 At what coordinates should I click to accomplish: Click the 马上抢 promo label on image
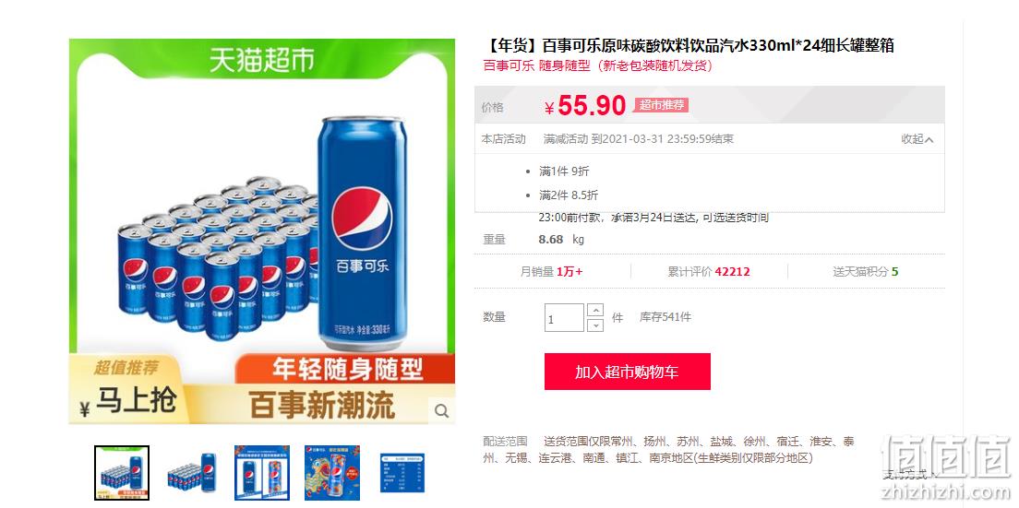(137, 401)
